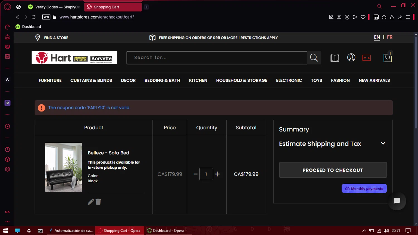Screen dimensions: 418x235
Task: Click the address bar URL
Action: click(97, 17)
